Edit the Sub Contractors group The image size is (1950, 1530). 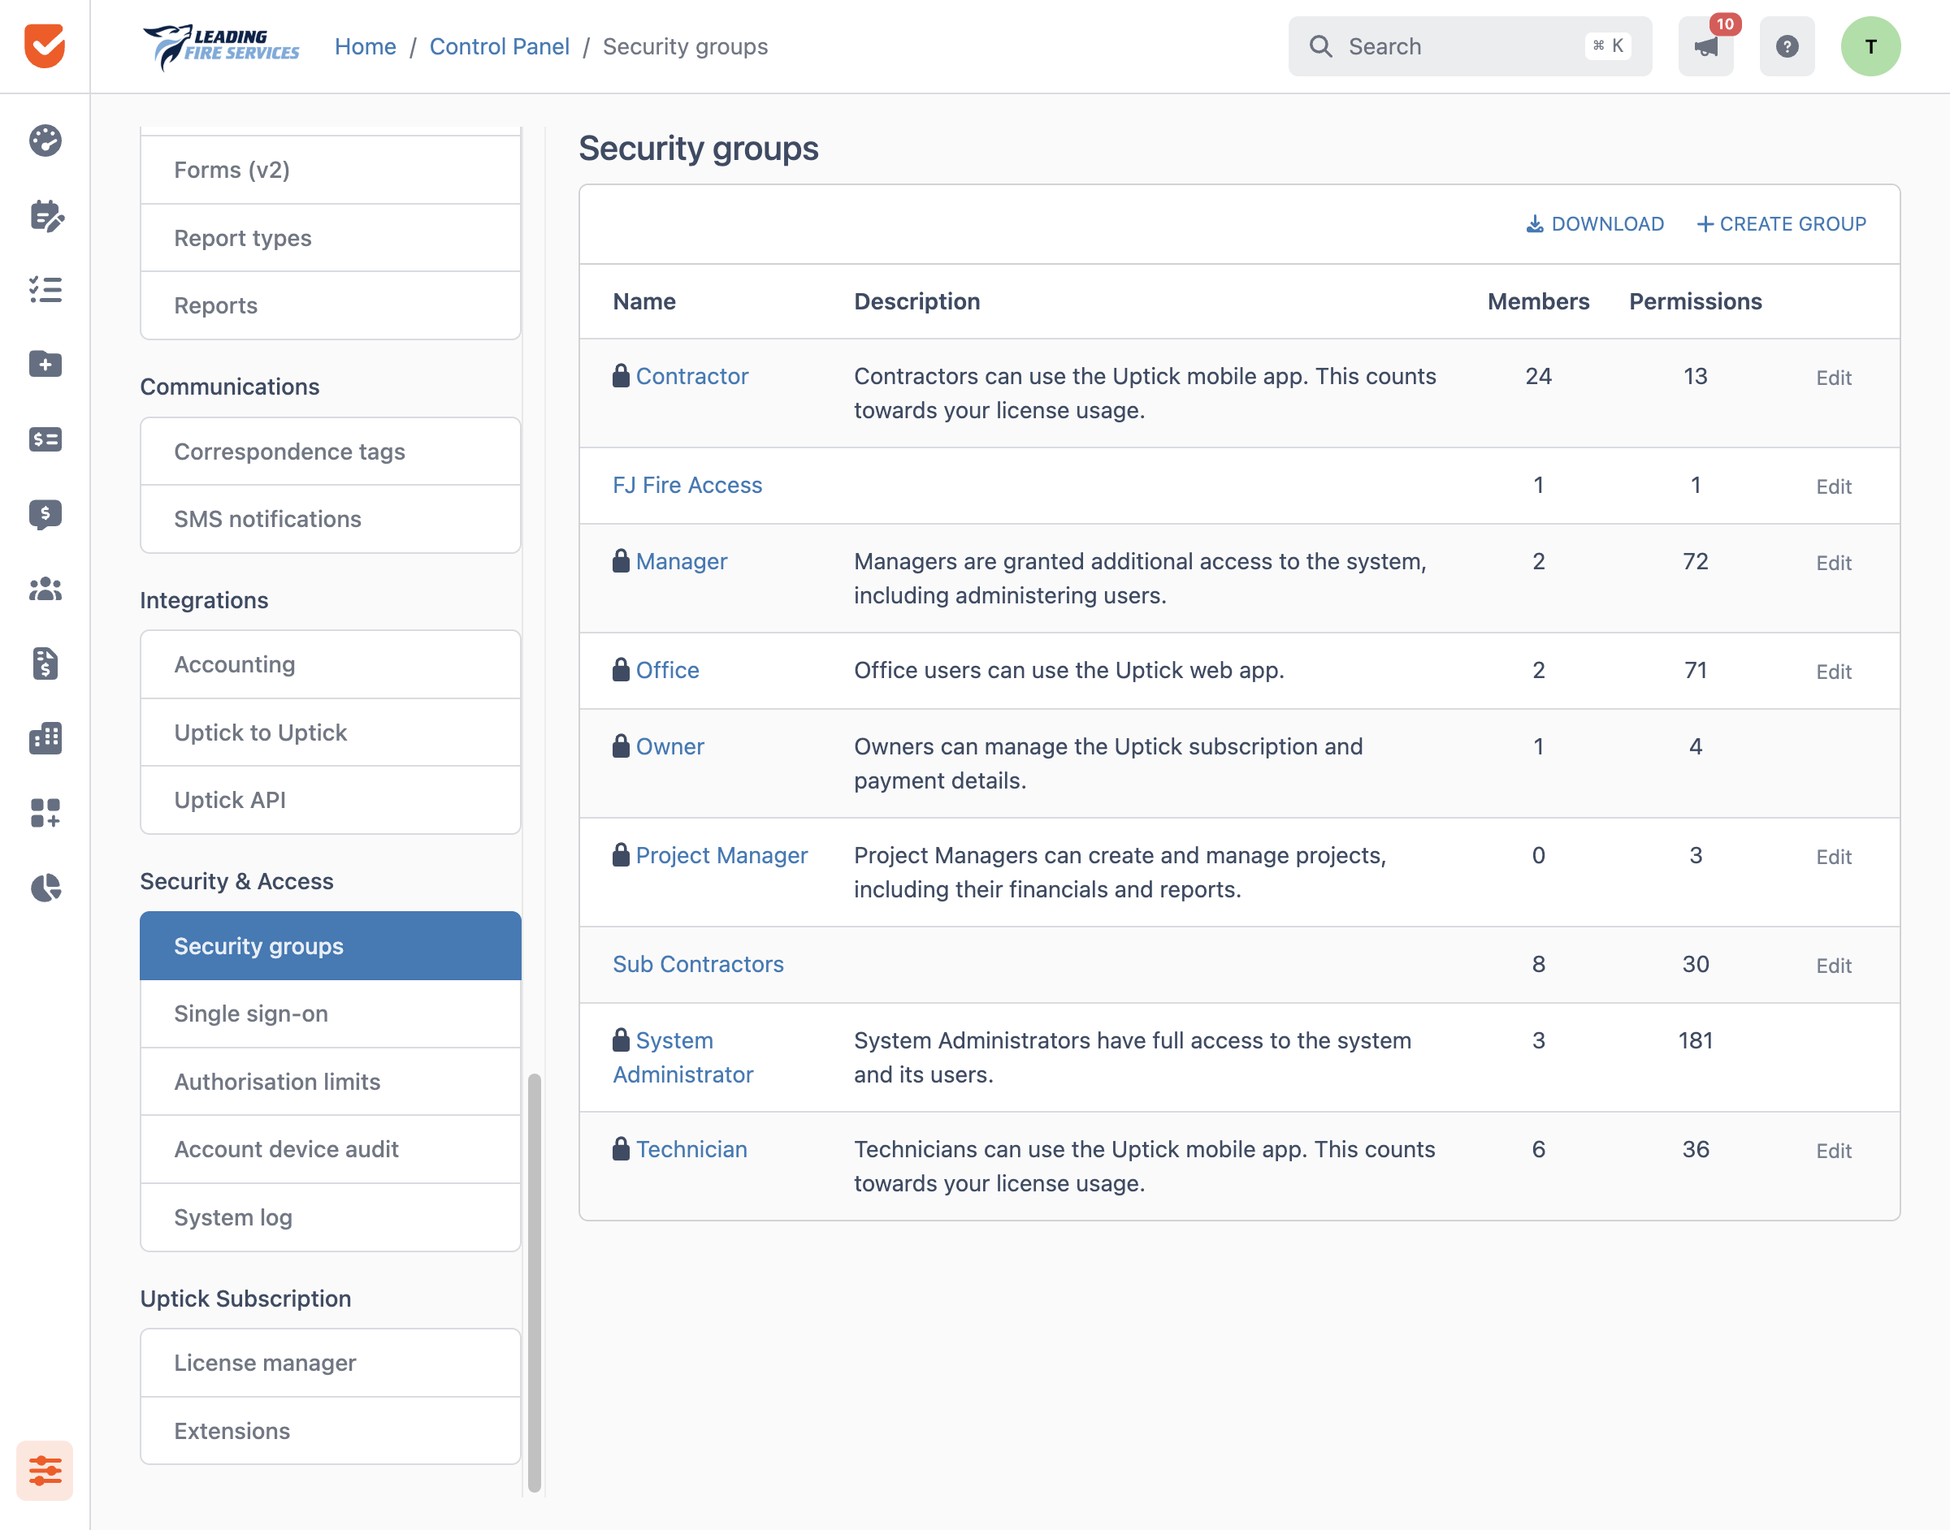(x=1834, y=966)
